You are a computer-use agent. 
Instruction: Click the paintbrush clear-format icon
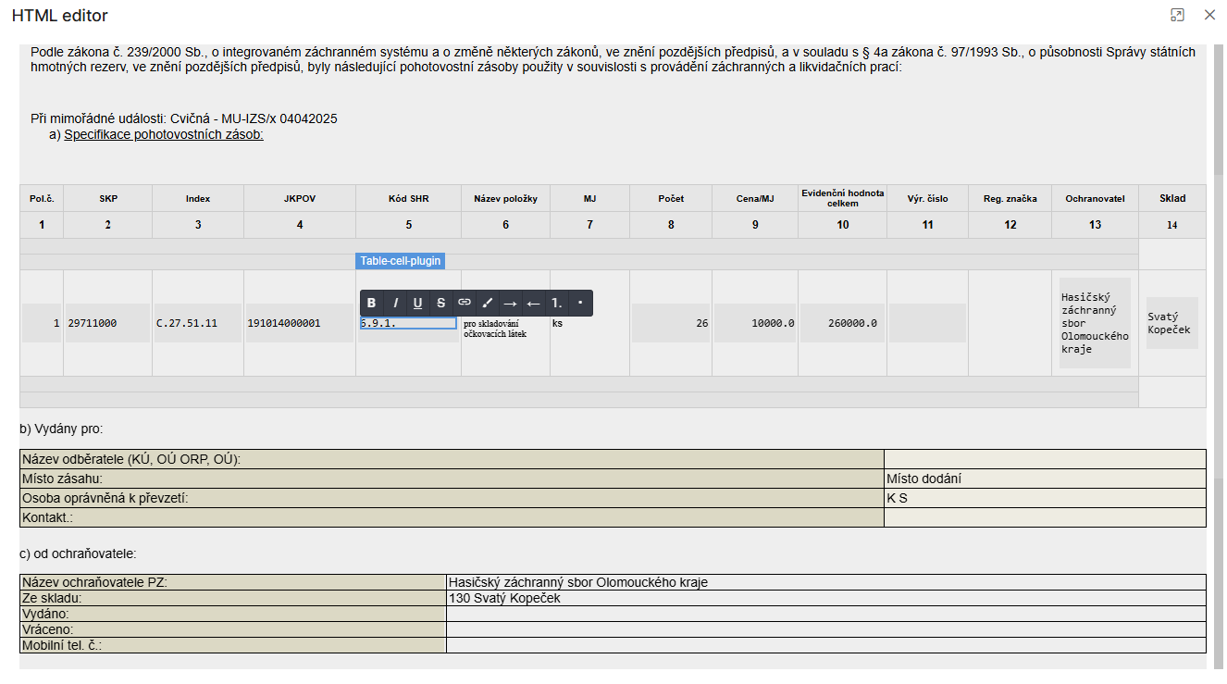click(488, 303)
